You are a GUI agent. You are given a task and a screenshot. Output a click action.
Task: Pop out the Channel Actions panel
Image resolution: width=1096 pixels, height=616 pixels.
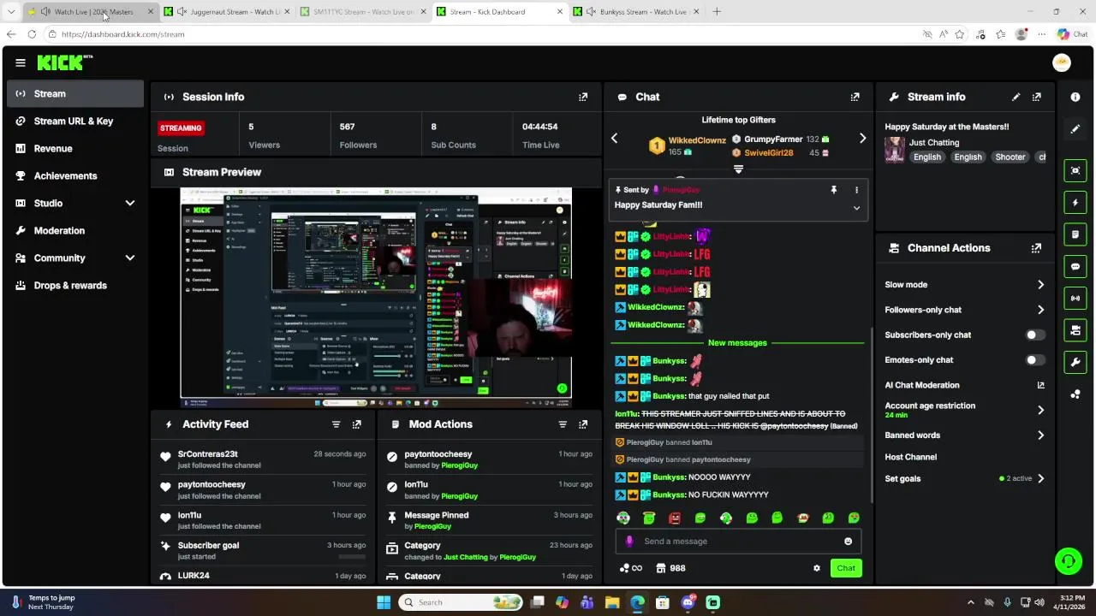tap(1037, 248)
